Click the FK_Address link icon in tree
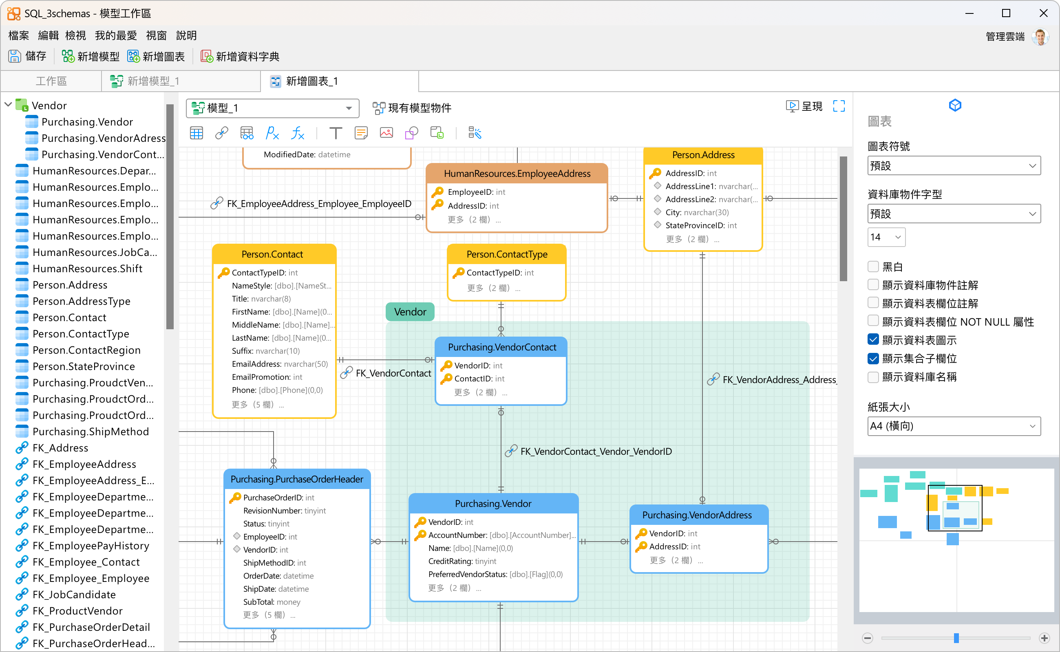Screen dimensions: 1060x652 pos(22,447)
